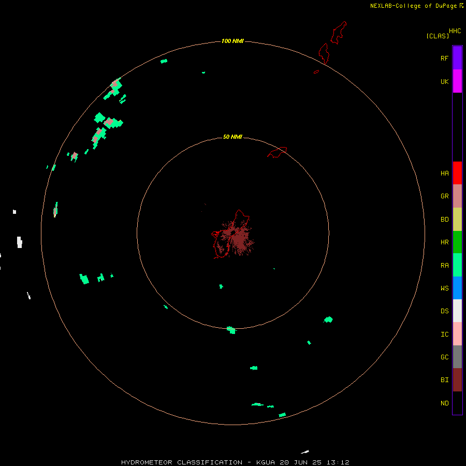
Task: Select the WS blue legend swatch
Action: coord(457,288)
